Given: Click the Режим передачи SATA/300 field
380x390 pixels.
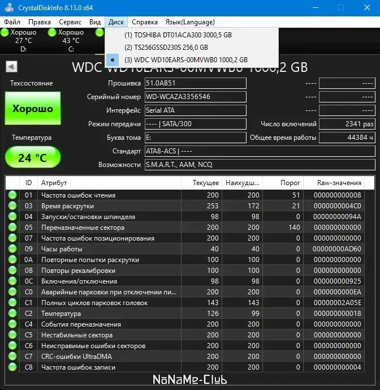Looking at the screenshot, I should (196, 124).
